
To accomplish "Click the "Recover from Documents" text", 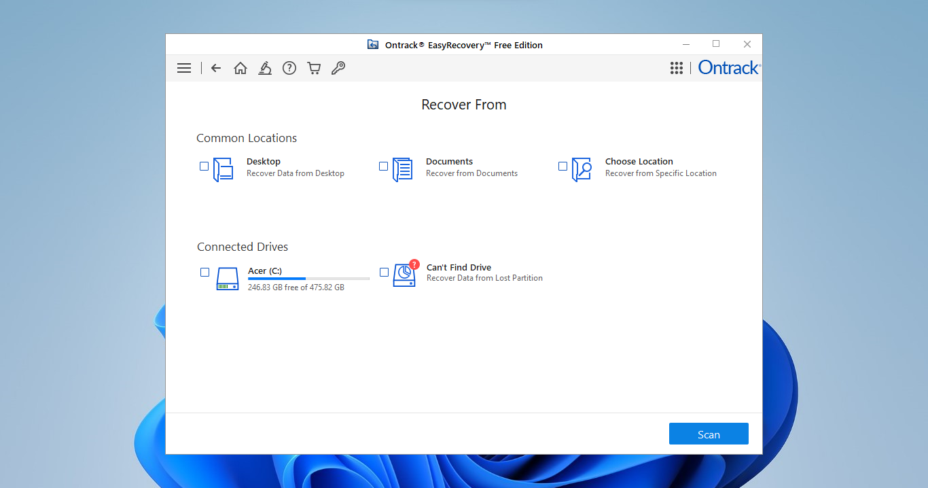I will (x=471, y=173).
